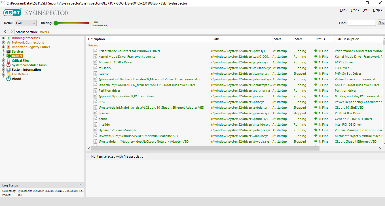Click status dot in the amdkmpfd row
The image size is (385, 206).
tap(316, 85)
